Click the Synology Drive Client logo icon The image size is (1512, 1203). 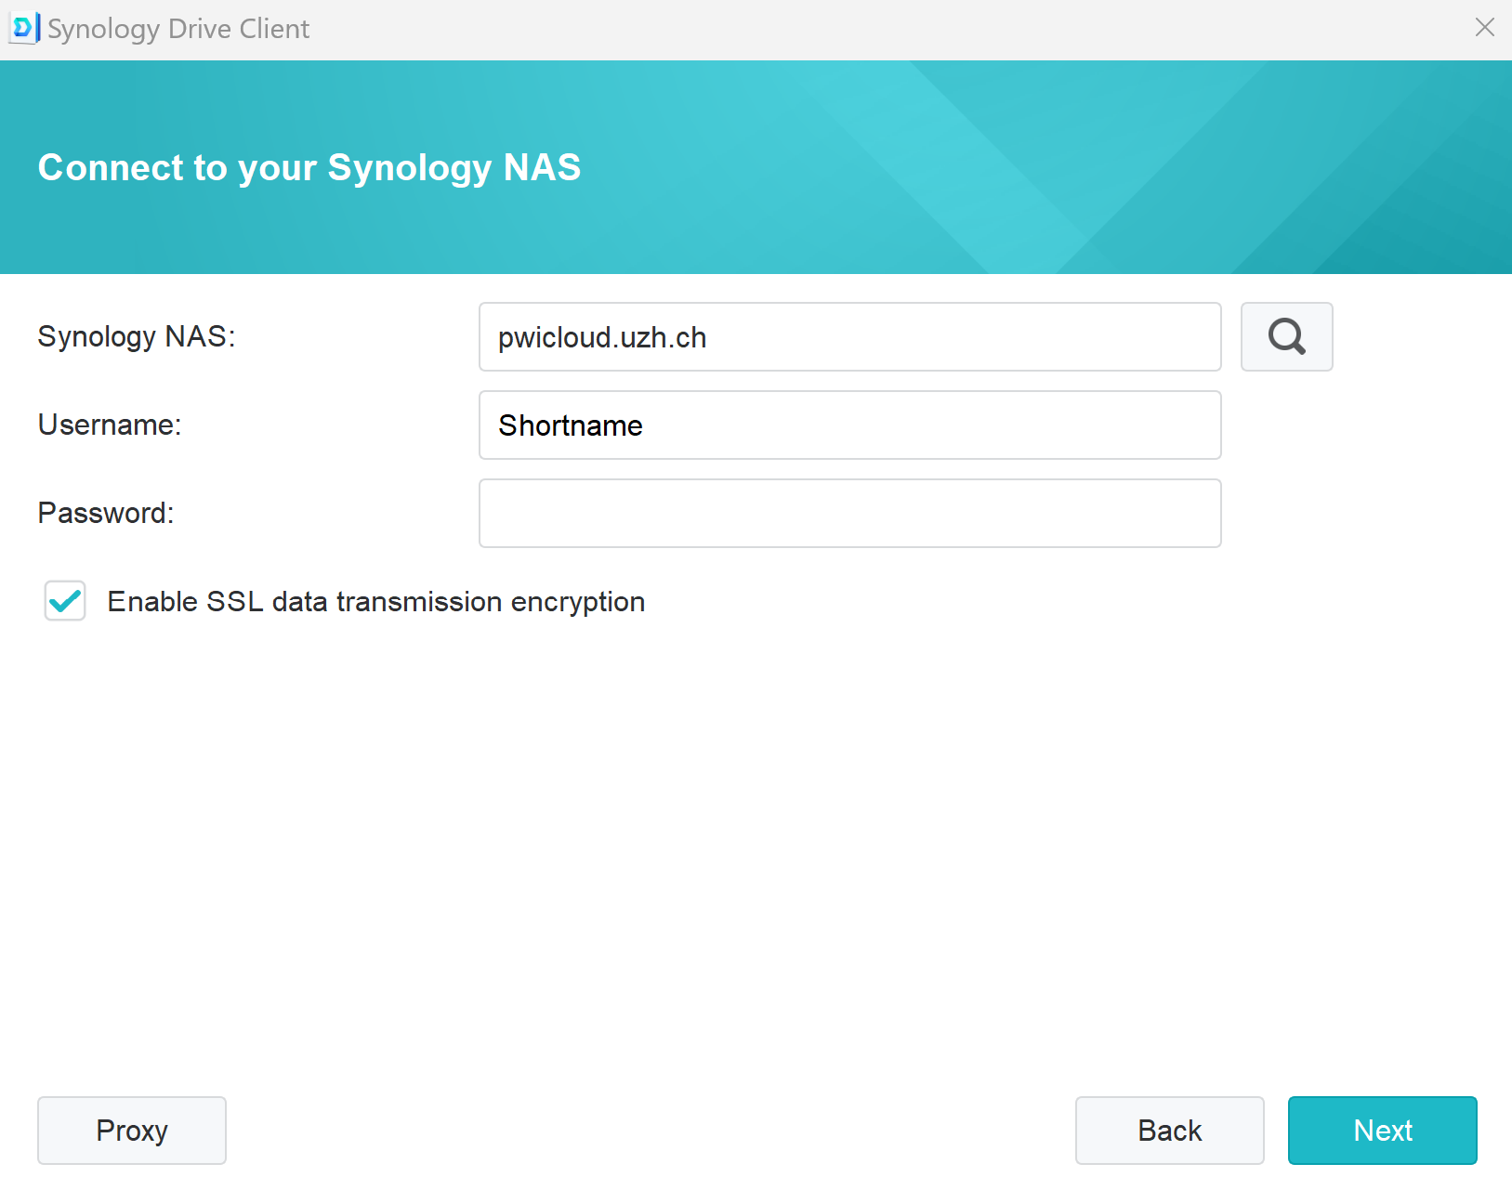click(x=24, y=28)
